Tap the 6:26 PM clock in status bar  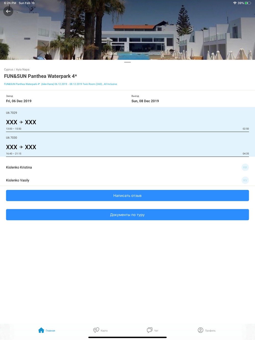[10, 3]
